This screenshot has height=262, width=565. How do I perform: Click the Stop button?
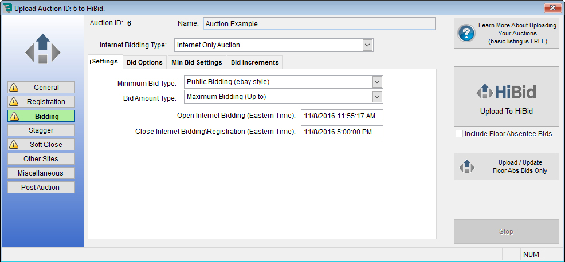pos(507,232)
